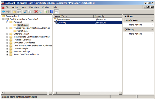
Task: Click list pane horizontal scrollbar thumb
Action: coord(68,93)
